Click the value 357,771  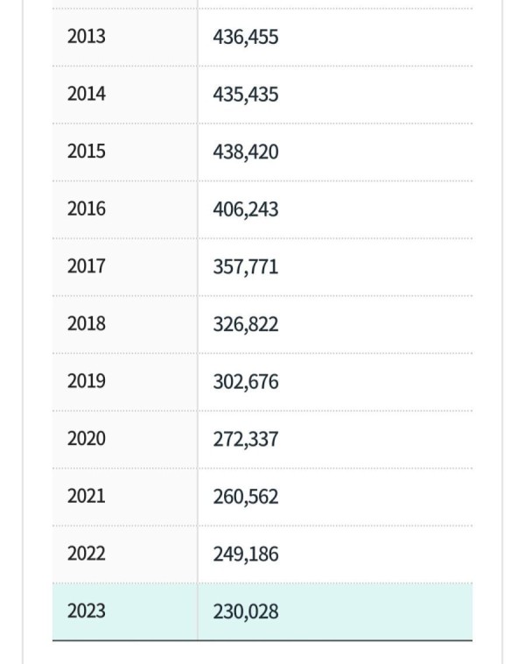246,267
